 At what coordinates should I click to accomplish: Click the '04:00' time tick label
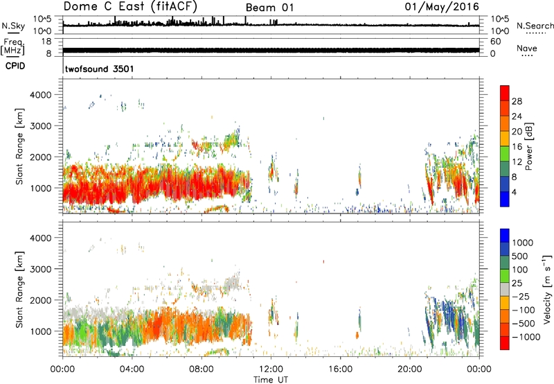132,369
